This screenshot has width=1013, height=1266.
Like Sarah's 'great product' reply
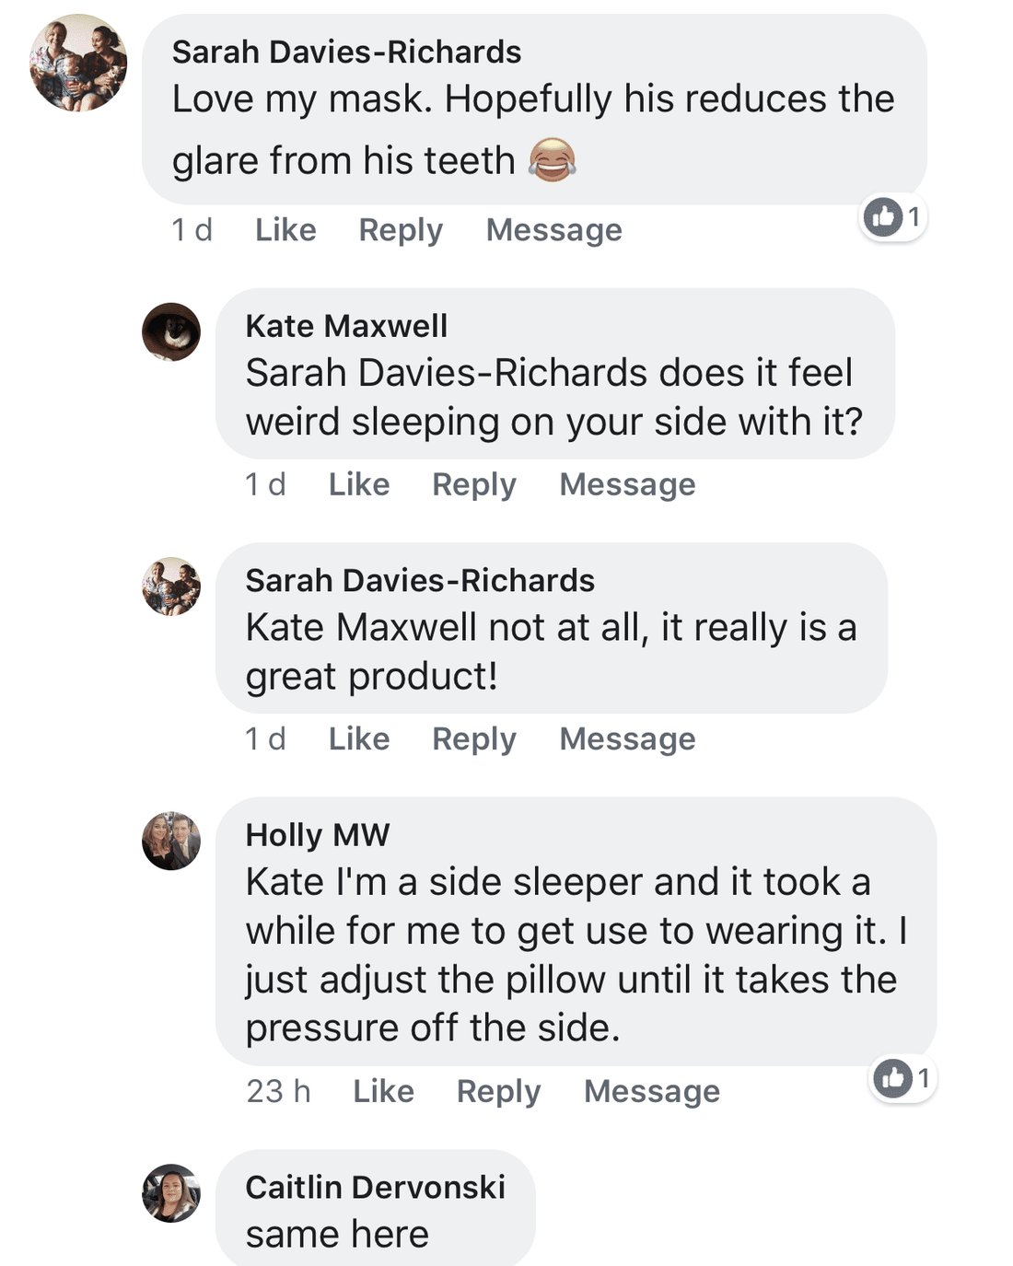coord(359,739)
